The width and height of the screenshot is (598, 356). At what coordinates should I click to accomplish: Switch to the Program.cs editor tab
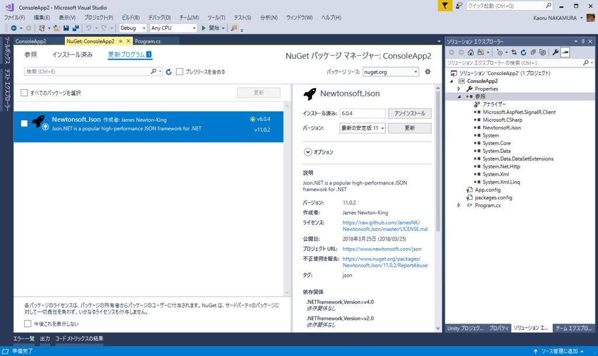148,41
